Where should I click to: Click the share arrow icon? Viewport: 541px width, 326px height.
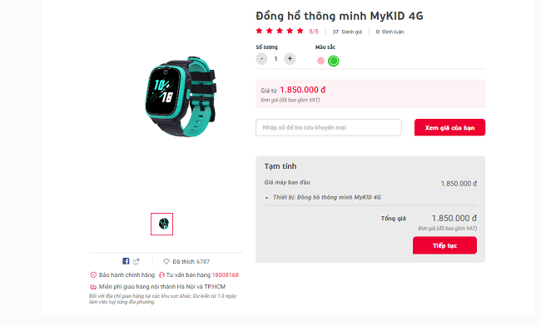136,261
